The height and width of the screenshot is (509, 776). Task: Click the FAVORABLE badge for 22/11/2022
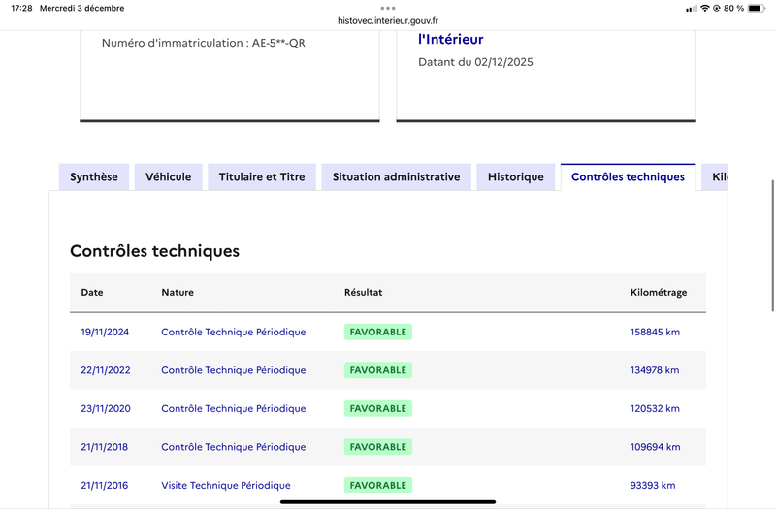coord(378,370)
